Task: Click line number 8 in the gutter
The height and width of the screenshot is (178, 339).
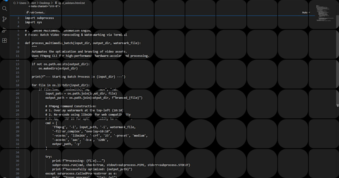Action: click(x=18, y=43)
